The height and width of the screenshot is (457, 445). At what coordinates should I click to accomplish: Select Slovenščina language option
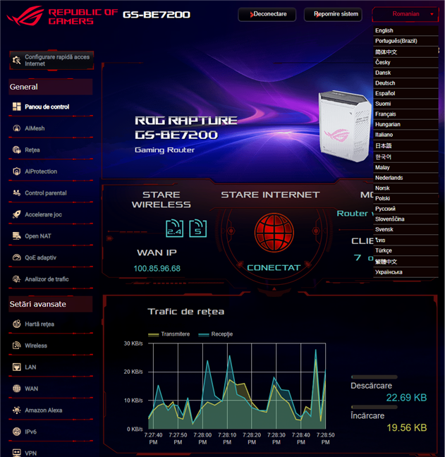point(406,219)
